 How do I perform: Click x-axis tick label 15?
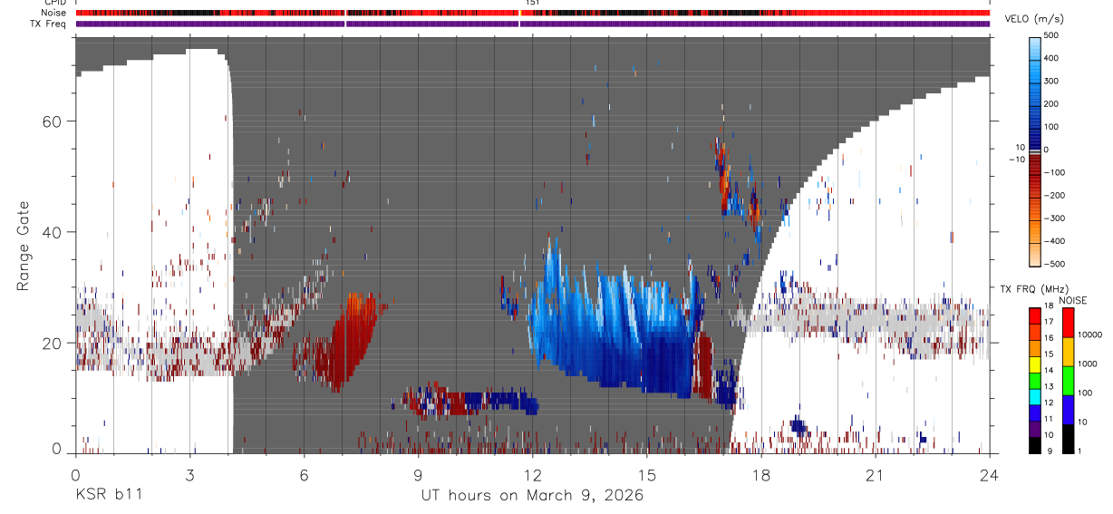point(646,475)
